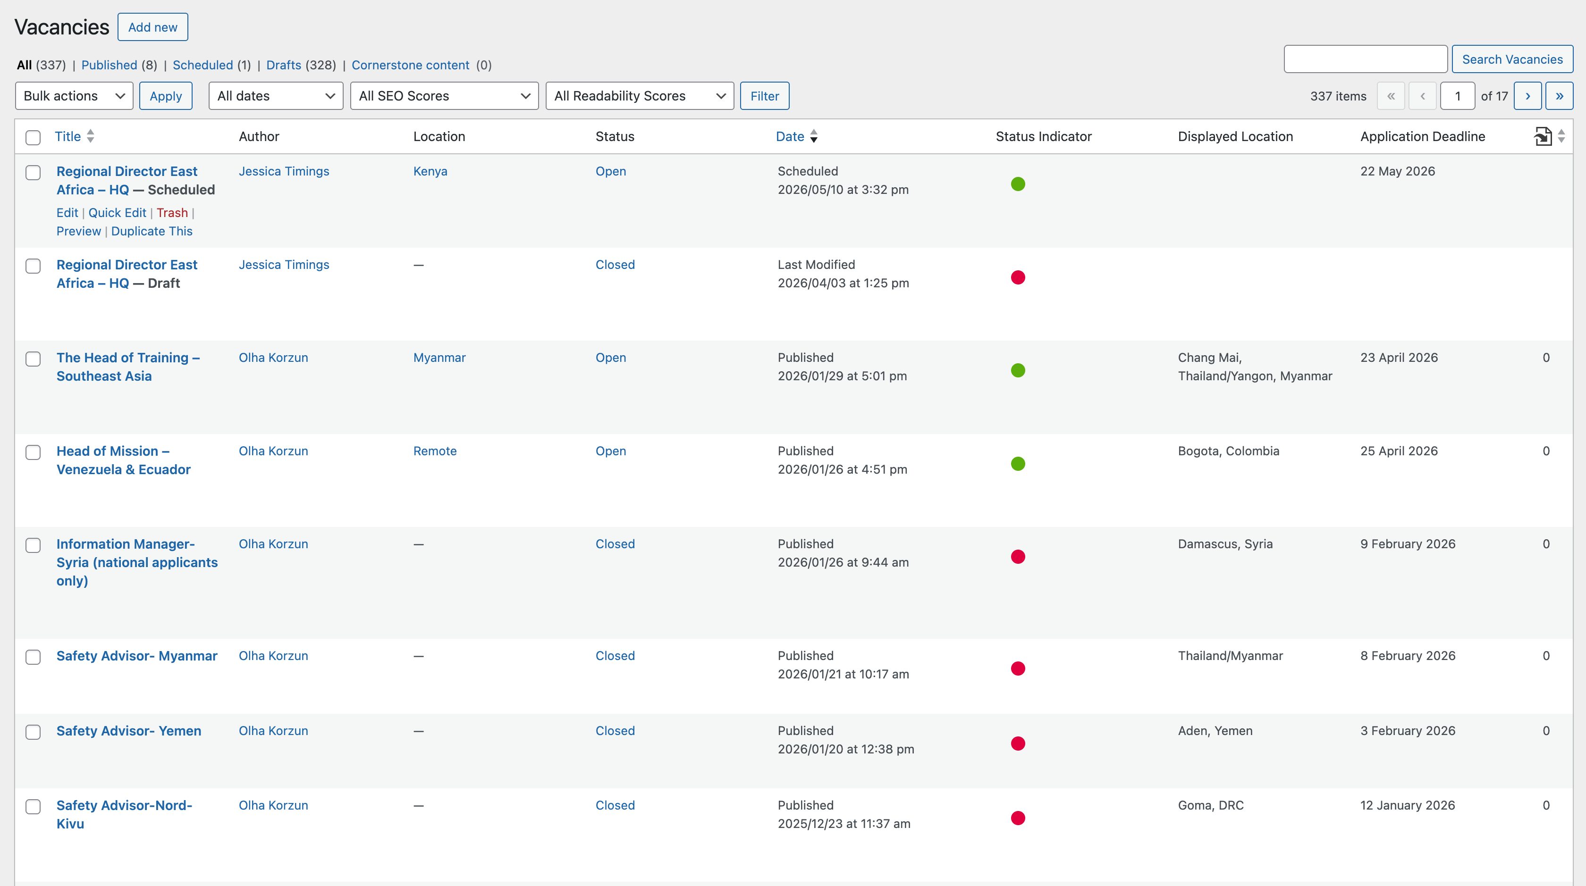Select The Head of Training – Southeast Asia checkbox
Viewport: 1586px width, 886px height.
pos(33,359)
